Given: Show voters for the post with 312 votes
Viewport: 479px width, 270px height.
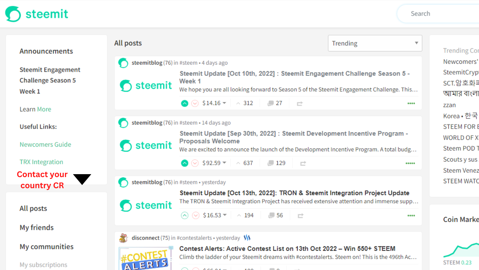Looking at the screenshot, I should click(245, 103).
